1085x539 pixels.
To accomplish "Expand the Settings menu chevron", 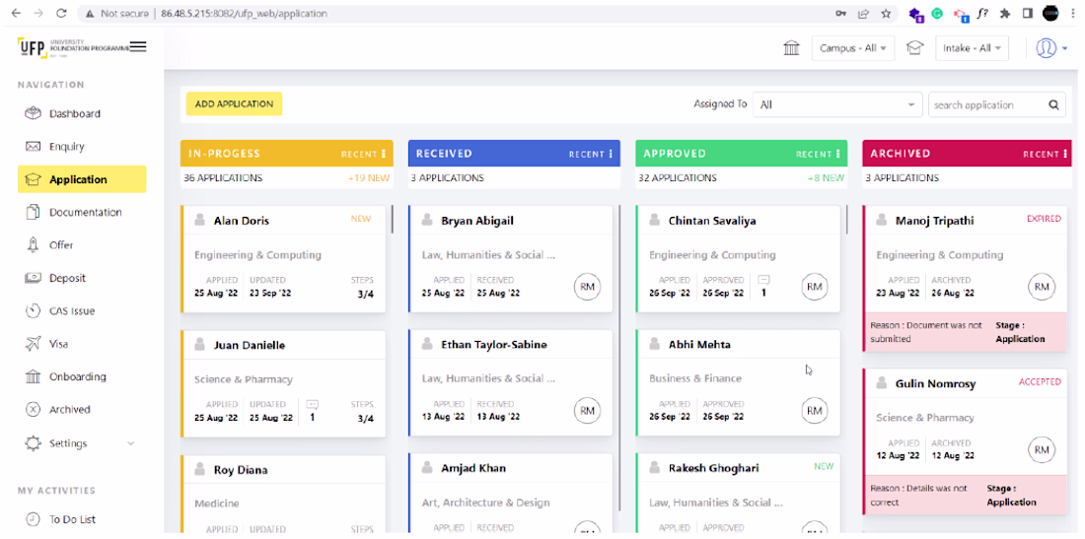I will 131,443.
